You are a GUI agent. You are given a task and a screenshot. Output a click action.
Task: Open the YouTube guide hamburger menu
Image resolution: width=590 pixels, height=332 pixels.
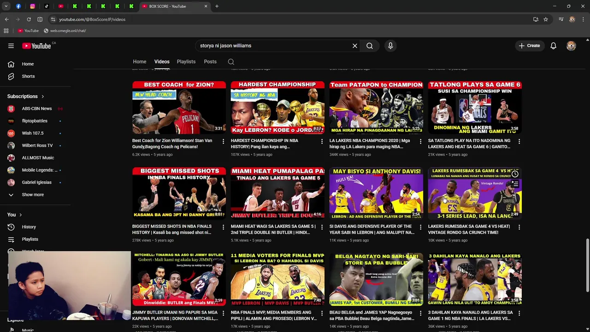click(11, 46)
